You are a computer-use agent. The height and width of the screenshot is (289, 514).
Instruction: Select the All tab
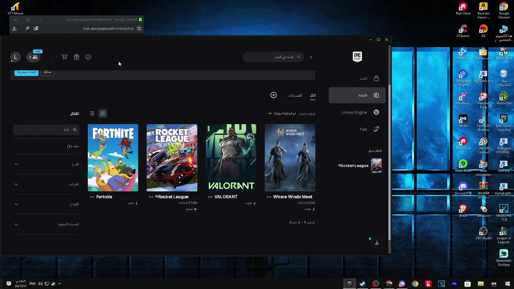(x=313, y=95)
